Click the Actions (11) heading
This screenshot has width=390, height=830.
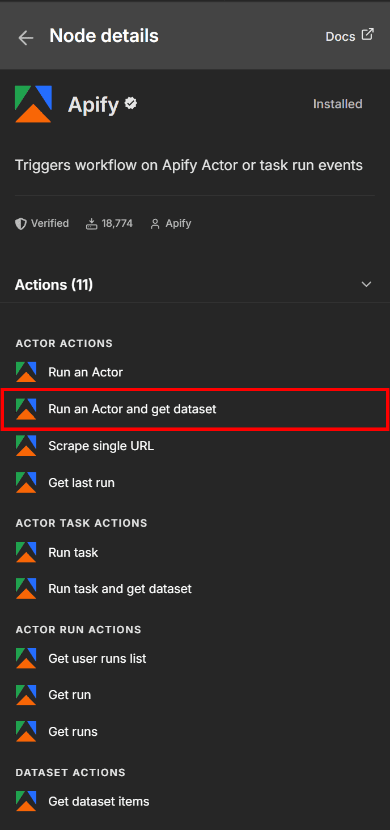coord(54,285)
